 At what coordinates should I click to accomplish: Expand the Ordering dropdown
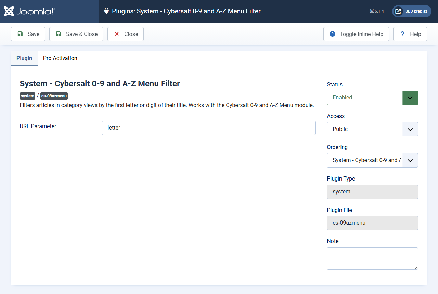point(372,160)
